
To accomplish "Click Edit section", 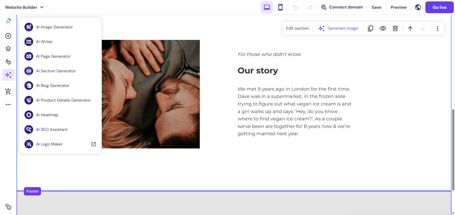I will [x=297, y=28].
